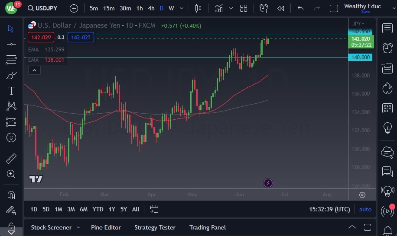Viewport: 397px width, 236px height.
Task: Select the crosshair cursor tool
Action: tap(11, 29)
